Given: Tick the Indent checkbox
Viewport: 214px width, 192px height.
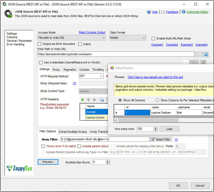Looking at the screenshot, I should point(80,44).
